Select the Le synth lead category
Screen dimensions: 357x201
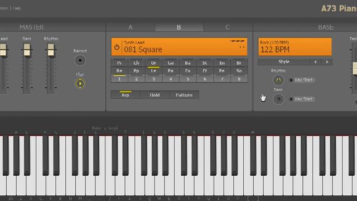point(153,71)
